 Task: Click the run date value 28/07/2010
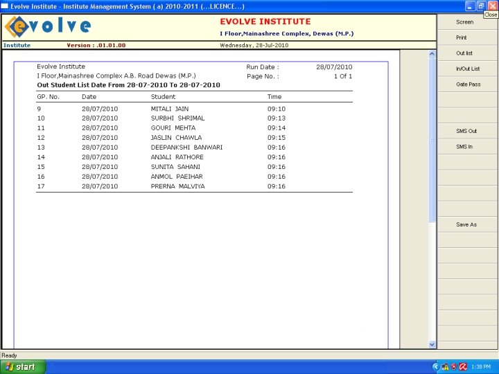[x=334, y=67]
